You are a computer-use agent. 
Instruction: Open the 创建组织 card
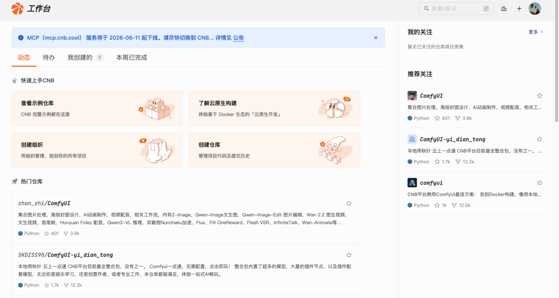click(x=97, y=150)
